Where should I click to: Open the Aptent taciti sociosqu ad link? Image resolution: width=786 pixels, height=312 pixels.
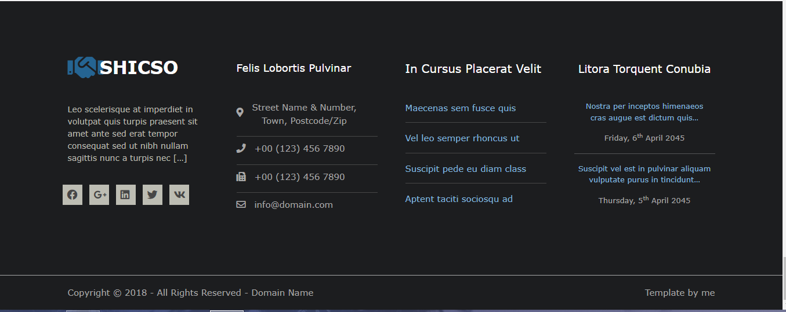(459, 199)
